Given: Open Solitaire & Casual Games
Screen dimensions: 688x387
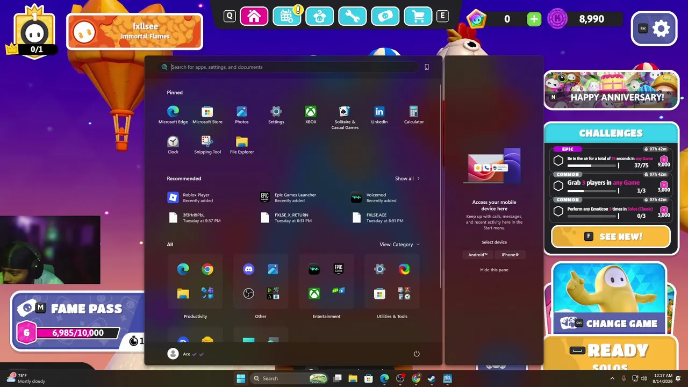Looking at the screenshot, I should pyautogui.click(x=345, y=117).
